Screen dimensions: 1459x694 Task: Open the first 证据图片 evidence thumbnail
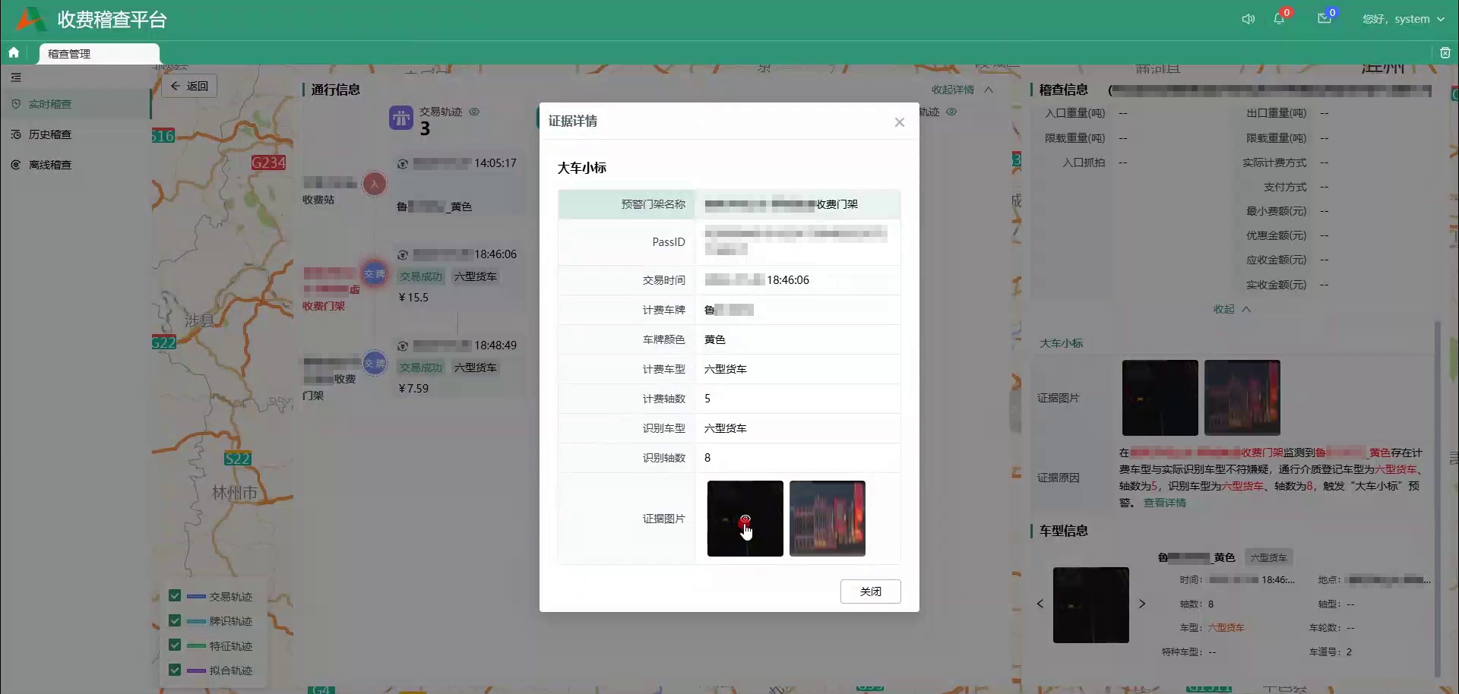[x=744, y=519]
